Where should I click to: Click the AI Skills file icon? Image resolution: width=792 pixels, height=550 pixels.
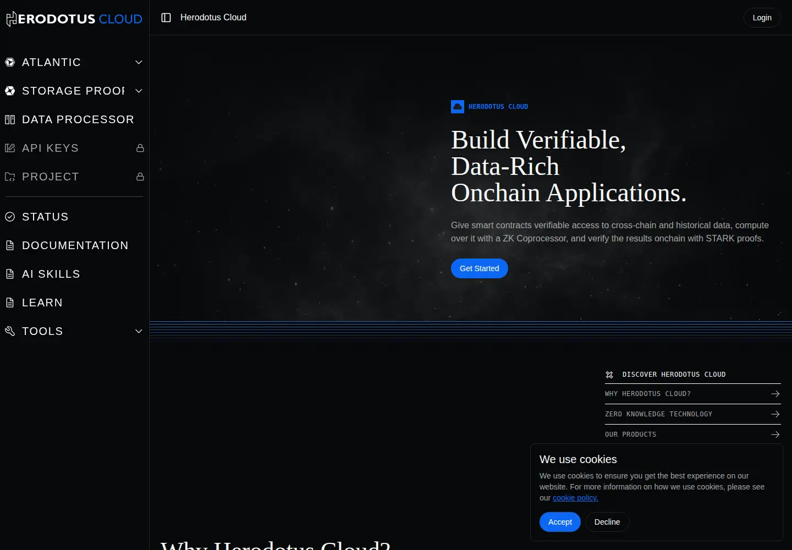click(x=10, y=274)
